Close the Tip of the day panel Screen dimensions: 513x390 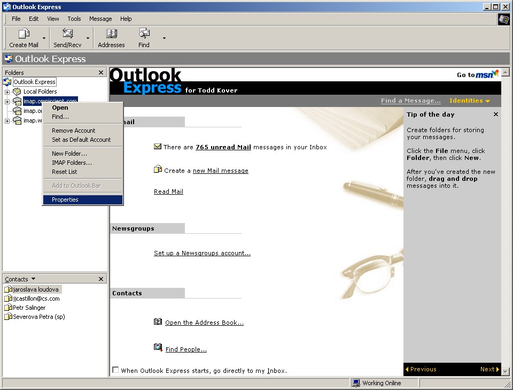[496, 114]
